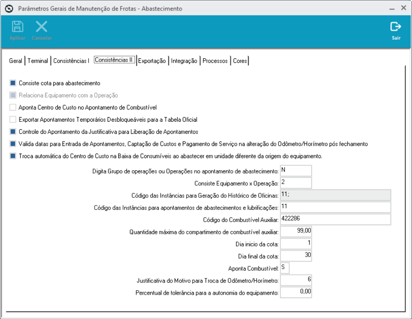Open the Consistências I tab
This screenshot has height=319, width=412.
71,61
